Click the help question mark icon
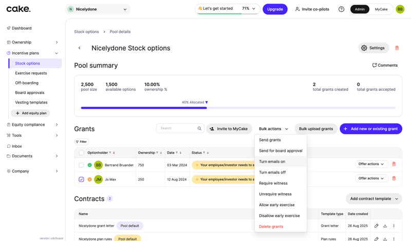The image size is (411, 241). (x=341, y=9)
